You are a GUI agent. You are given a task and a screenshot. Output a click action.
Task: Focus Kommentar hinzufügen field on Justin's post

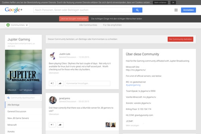pyautogui.click(x=87, y=83)
